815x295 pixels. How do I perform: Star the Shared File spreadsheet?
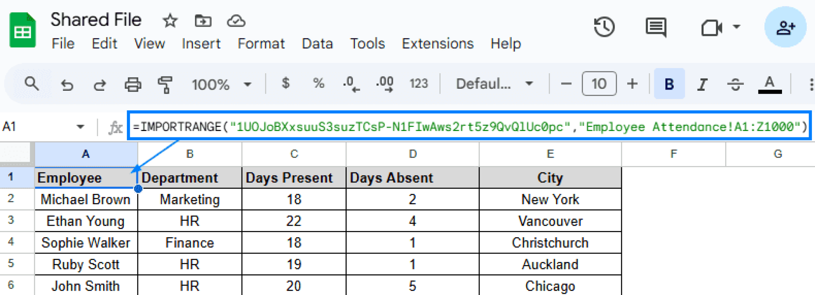coord(170,21)
